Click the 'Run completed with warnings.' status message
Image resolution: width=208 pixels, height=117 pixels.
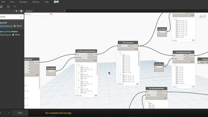[58, 113]
